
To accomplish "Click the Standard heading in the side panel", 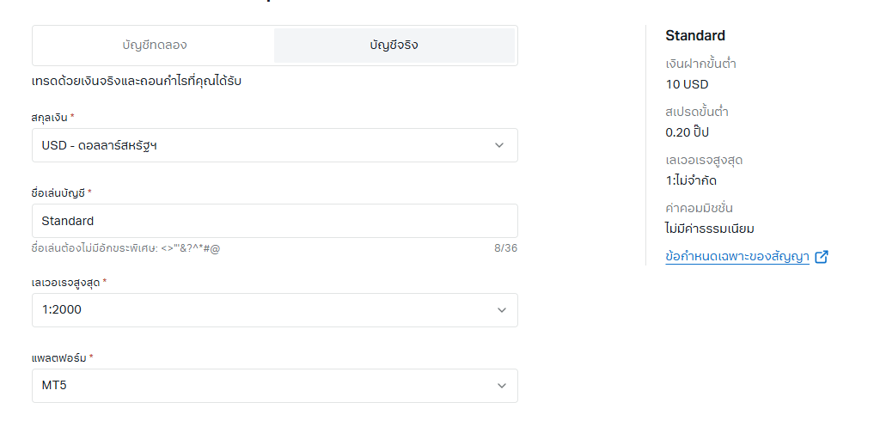I will coord(695,36).
